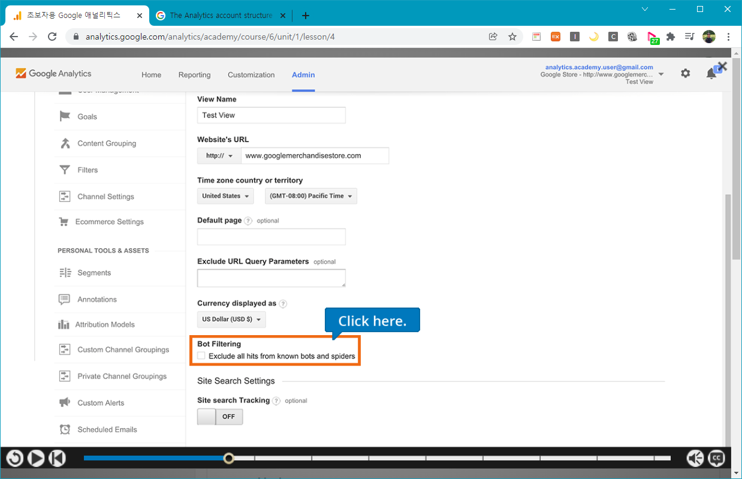Go back in browser history
This screenshot has height=479, width=742.
[14, 37]
